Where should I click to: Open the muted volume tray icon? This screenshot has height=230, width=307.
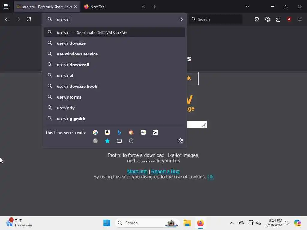258,223
